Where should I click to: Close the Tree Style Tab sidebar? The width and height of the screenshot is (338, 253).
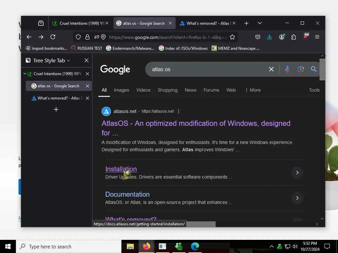pyautogui.click(x=86, y=61)
